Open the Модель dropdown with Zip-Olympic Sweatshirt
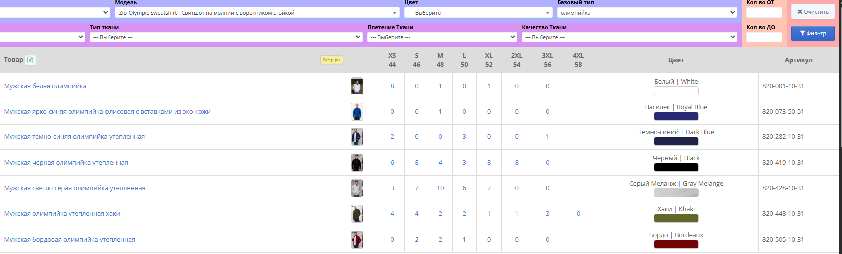The width and height of the screenshot is (842, 254). click(x=257, y=13)
